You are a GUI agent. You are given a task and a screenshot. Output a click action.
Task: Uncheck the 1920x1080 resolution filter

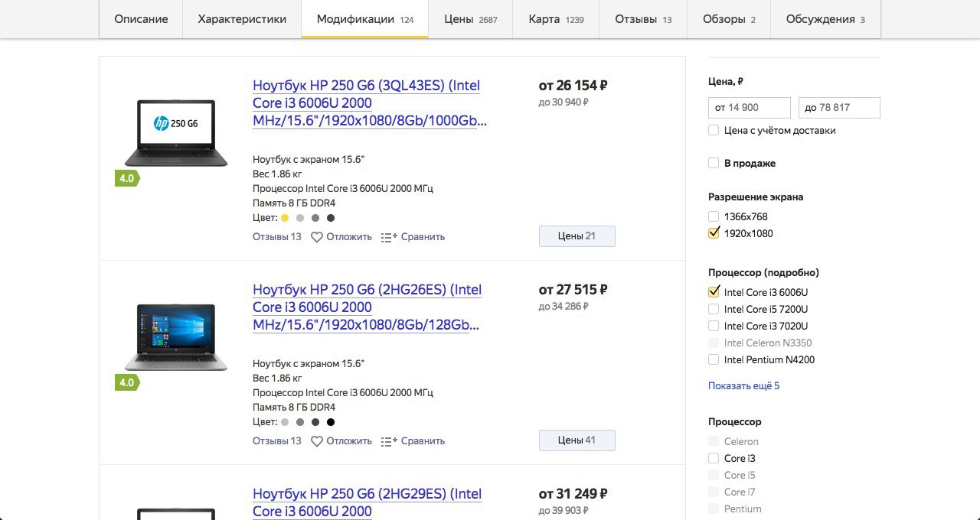click(714, 233)
